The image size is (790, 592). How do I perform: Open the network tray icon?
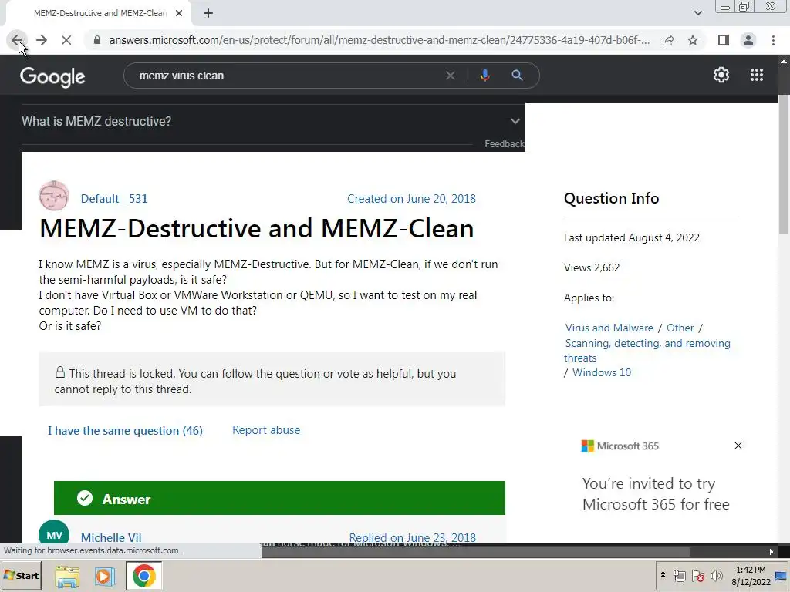[679, 576]
